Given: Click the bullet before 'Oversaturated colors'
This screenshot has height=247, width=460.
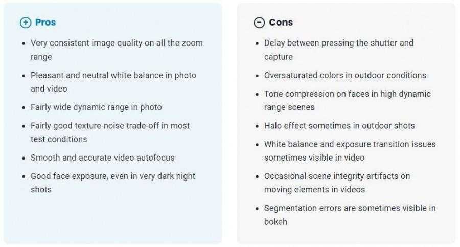Looking at the screenshot, I should [257, 76].
